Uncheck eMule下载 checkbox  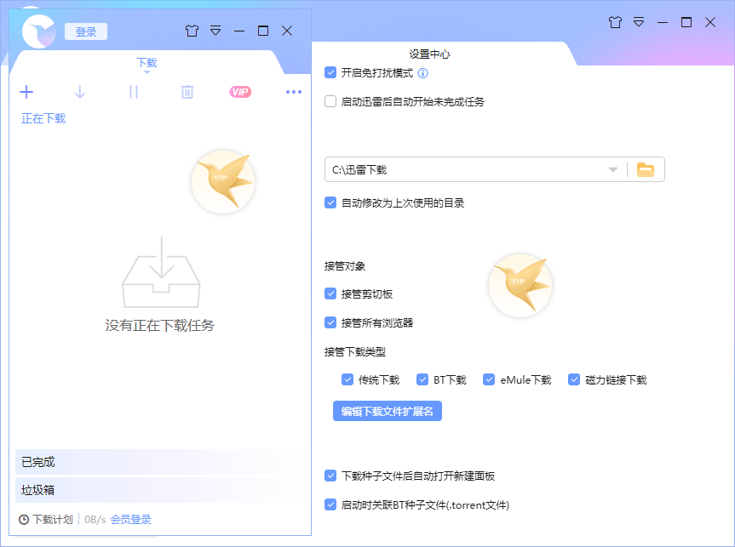tap(489, 379)
